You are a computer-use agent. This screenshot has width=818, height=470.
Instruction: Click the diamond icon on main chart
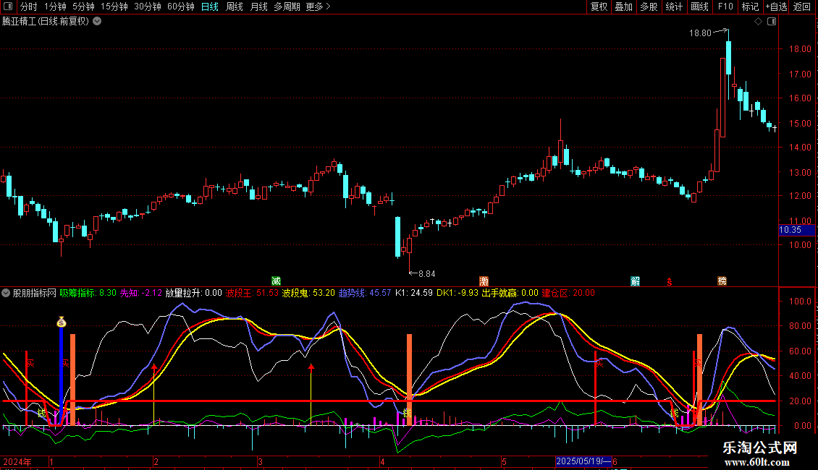[758, 22]
